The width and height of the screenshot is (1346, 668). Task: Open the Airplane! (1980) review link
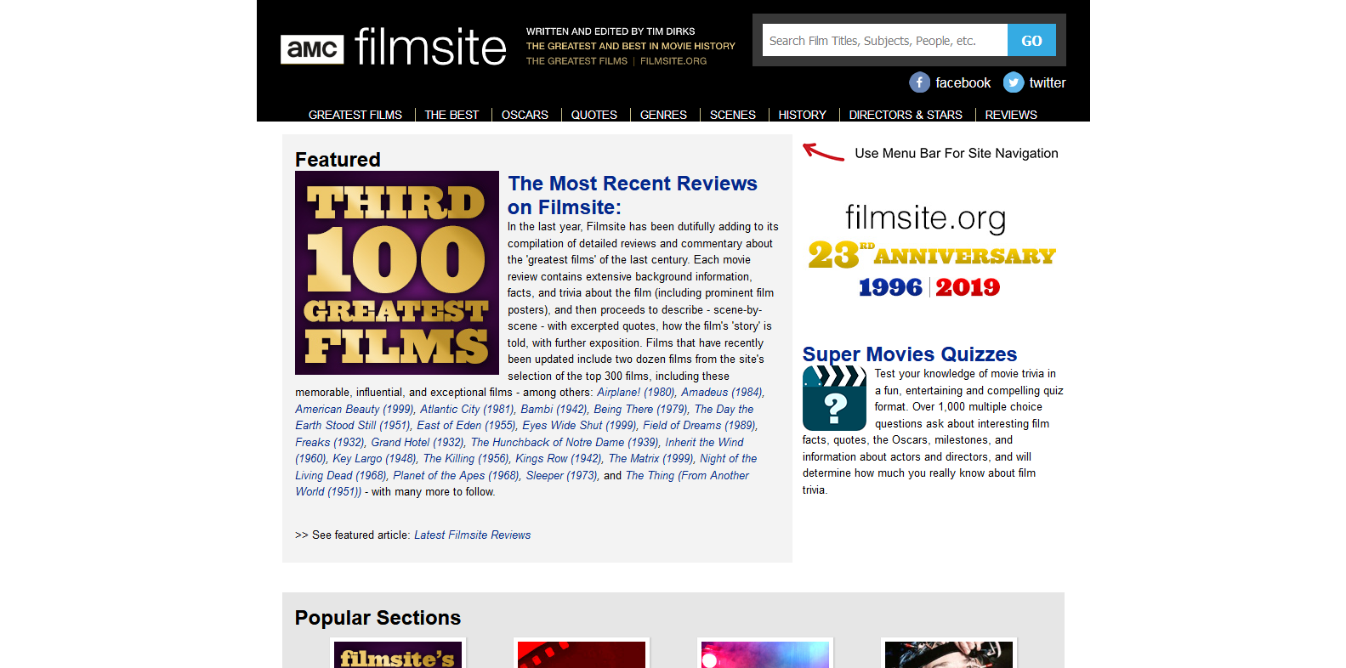[636, 393]
